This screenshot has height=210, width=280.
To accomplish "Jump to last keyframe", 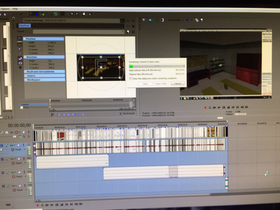I will [x=74, y=115].
